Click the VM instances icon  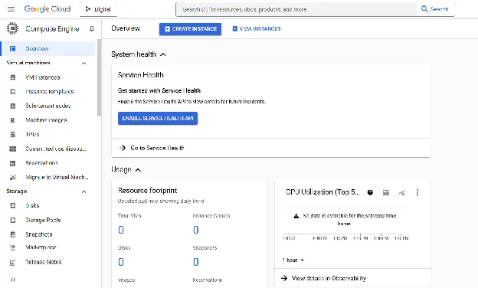(12, 77)
